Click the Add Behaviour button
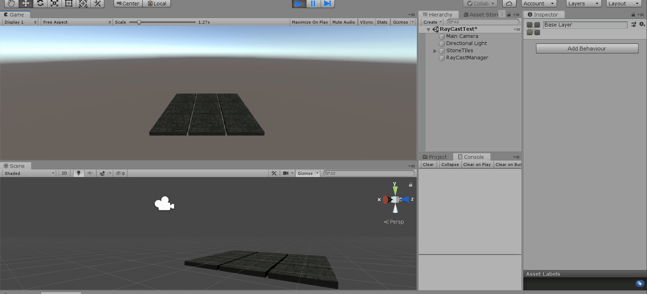This screenshot has height=294, width=647. (x=587, y=49)
